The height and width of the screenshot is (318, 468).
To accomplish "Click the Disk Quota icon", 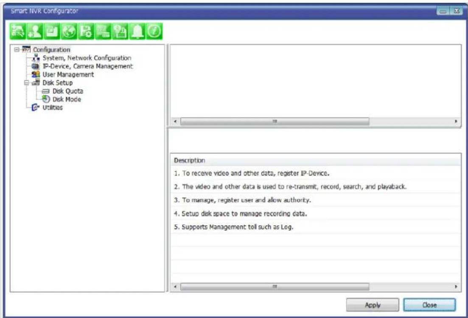I will [46, 91].
